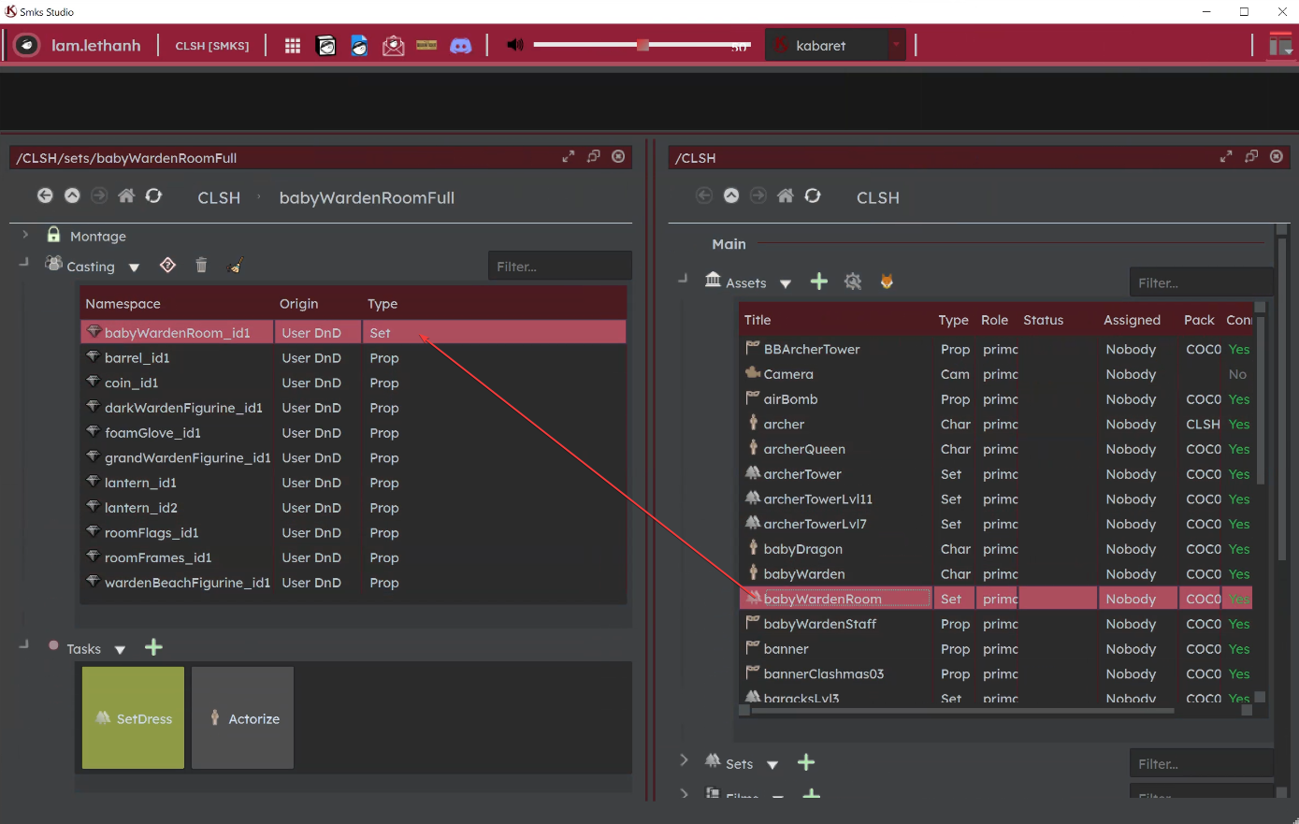Open the Discord icon in toolbar
The width and height of the screenshot is (1299, 824).
point(461,45)
